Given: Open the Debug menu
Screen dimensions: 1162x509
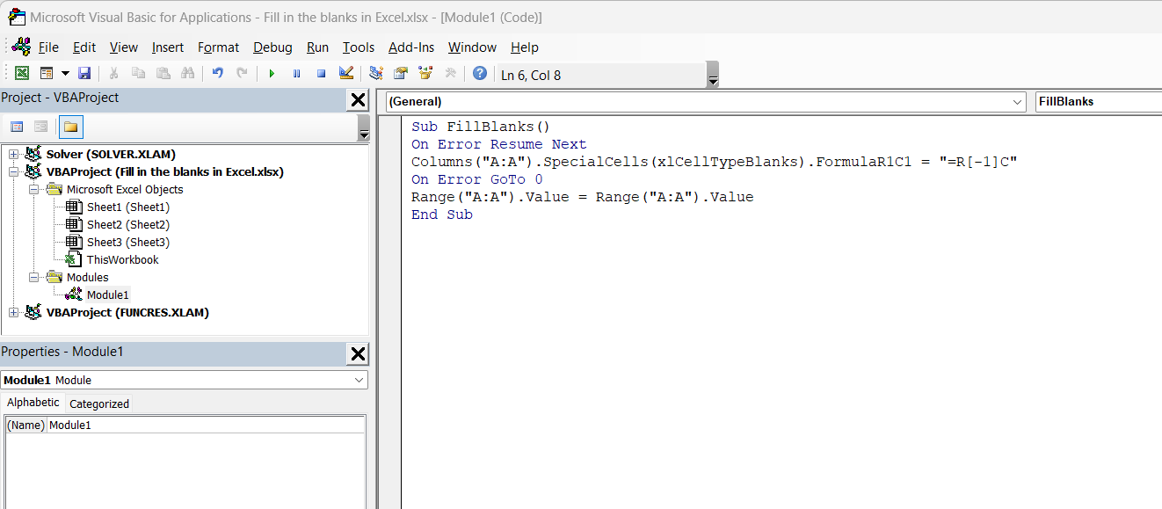Looking at the screenshot, I should click(x=273, y=47).
